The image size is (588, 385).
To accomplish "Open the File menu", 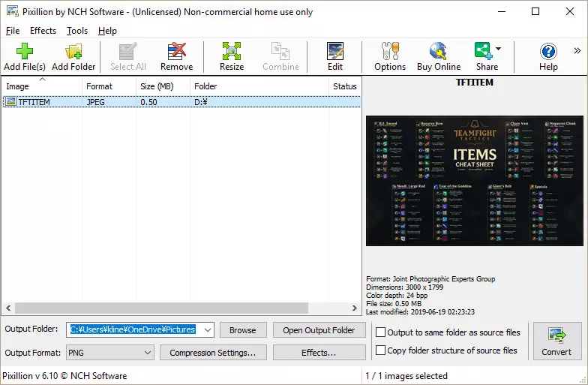I will click(13, 31).
